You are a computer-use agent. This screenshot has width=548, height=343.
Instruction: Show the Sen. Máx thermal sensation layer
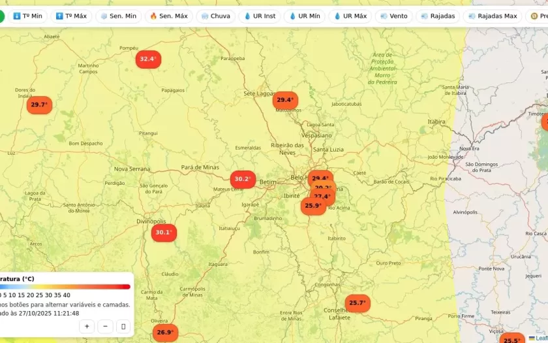tap(167, 16)
